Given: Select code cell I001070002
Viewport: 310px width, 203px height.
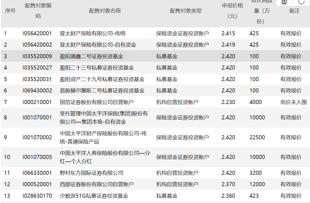Looking at the screenshot, I should coord(37,137).
